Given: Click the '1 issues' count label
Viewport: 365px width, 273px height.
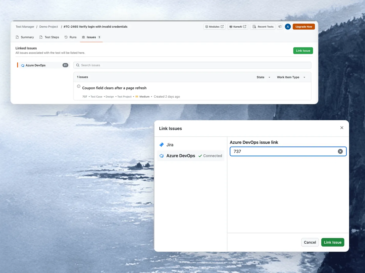Looking at the screenshot, I should [83, 77].
